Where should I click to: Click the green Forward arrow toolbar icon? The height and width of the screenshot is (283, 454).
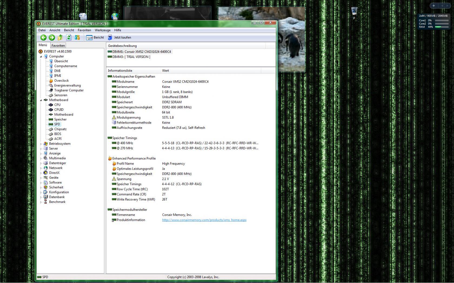(x=52, y=37)
